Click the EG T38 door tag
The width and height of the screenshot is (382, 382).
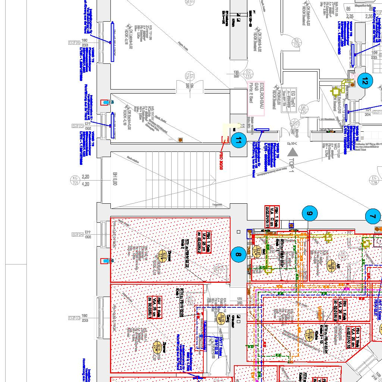coord(372,180)
